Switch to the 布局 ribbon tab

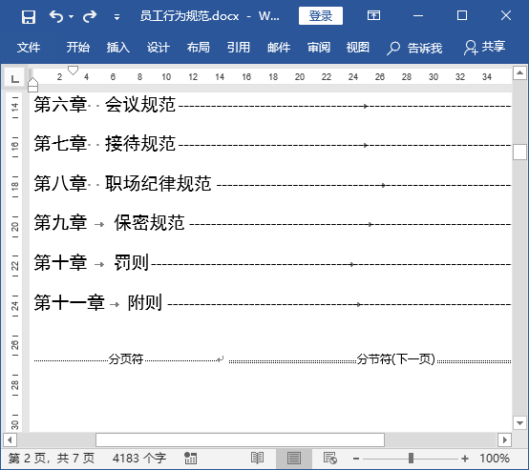click(x=198, y=47)
